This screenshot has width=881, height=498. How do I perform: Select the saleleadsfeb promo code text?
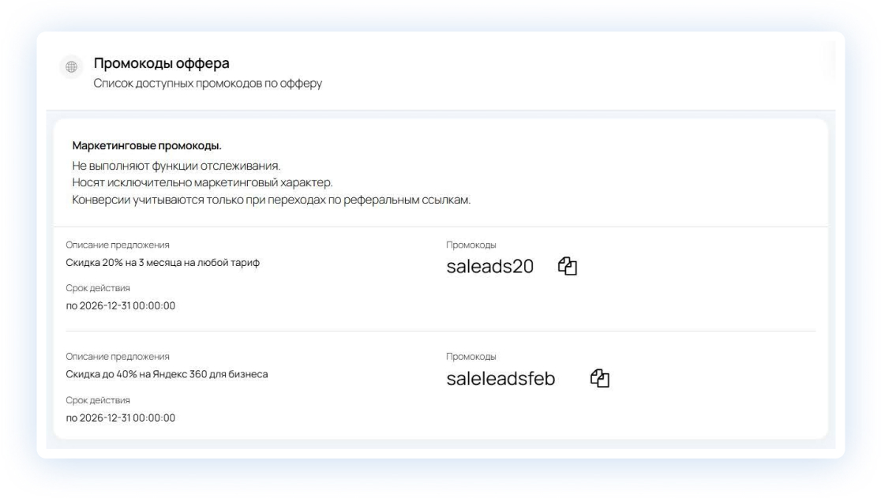tap(500, 378)
